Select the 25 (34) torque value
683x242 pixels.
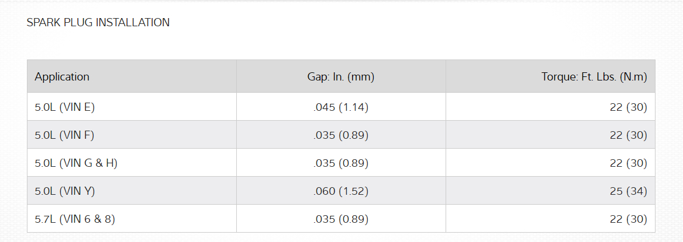[628, 191]
